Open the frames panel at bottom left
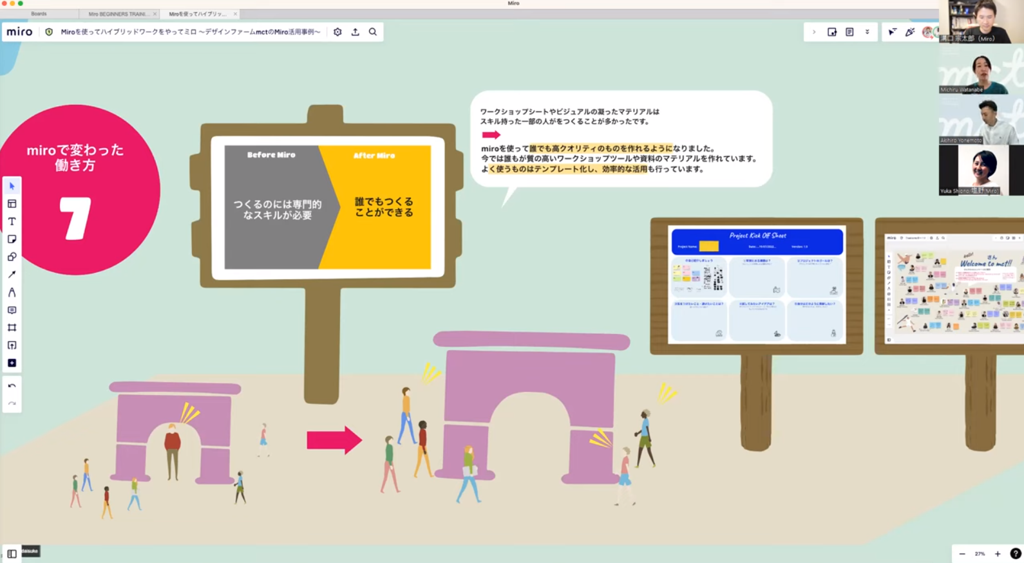 (x=12, y=553)
